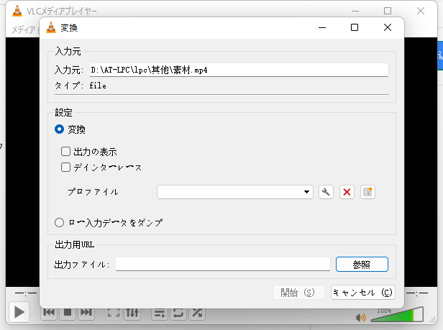Click the create new profile icon
The image size is (443, 330).
[368, 192]
